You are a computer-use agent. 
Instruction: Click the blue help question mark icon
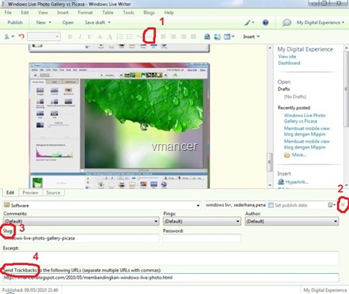265,22
